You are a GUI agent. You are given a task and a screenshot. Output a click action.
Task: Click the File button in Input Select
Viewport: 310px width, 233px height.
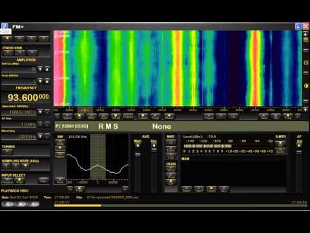click(x=44, y=181)
